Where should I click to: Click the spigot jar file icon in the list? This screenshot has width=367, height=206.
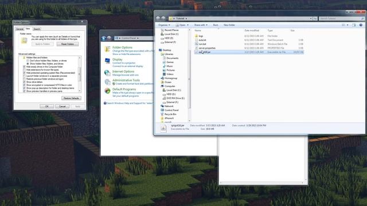196,52
